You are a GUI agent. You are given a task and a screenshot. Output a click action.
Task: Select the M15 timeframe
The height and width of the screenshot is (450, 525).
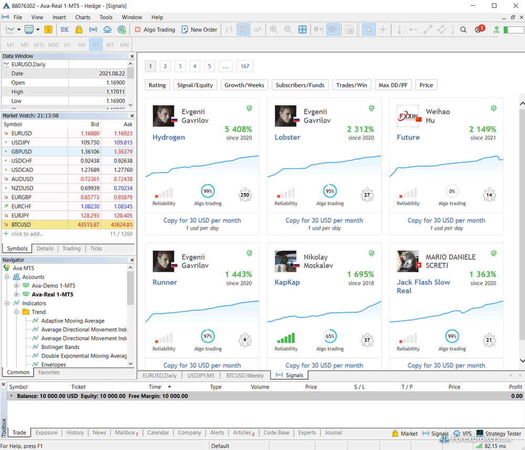pos(39,45)
